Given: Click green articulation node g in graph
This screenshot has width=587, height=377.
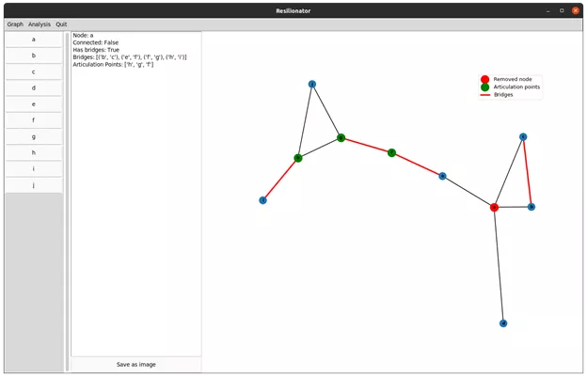Looking at the screenshot, I should tap(341, 138).
